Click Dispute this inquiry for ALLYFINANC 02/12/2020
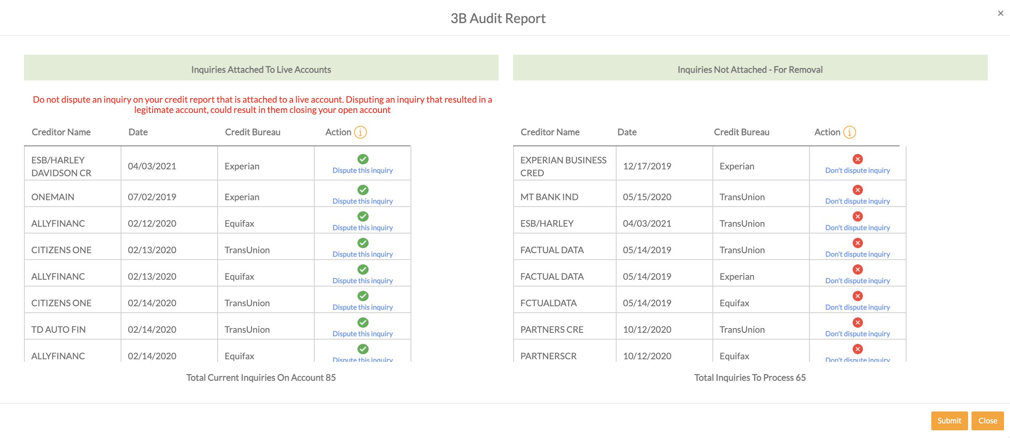Viewport: 1010px width, 438px height. 363,228
